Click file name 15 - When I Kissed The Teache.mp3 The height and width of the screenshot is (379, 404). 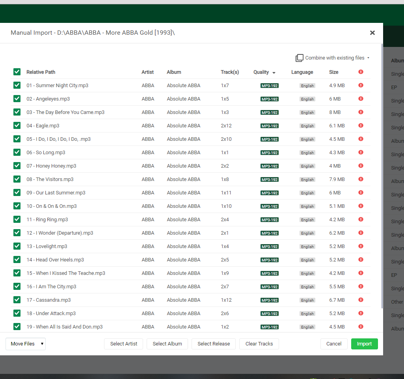click(x=66, y=273)
